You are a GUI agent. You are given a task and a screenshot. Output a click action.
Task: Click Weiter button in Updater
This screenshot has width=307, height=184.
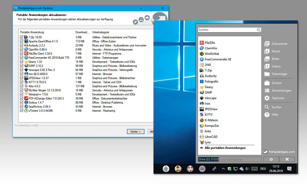click(136, 132)
